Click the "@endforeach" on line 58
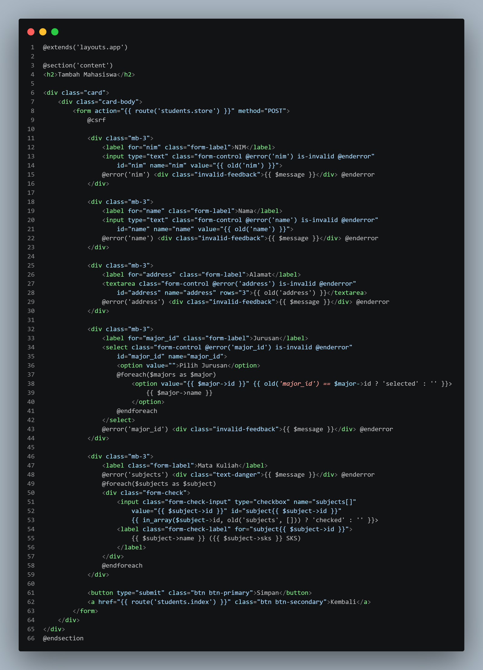This screenshot has height=670, width=483. click(x=122, y=566)
